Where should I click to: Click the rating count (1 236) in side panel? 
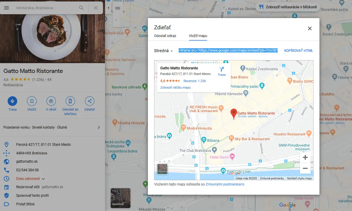point(38,80)
